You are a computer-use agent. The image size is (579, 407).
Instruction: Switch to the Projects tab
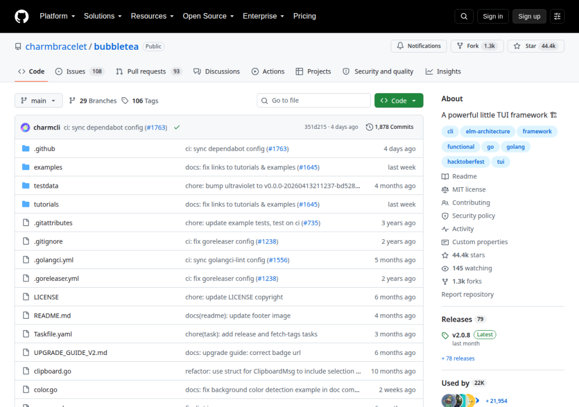(313, 71)
